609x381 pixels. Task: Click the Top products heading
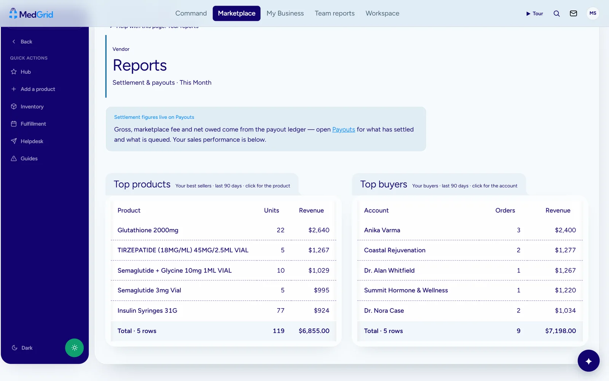[x=142, y=184]
